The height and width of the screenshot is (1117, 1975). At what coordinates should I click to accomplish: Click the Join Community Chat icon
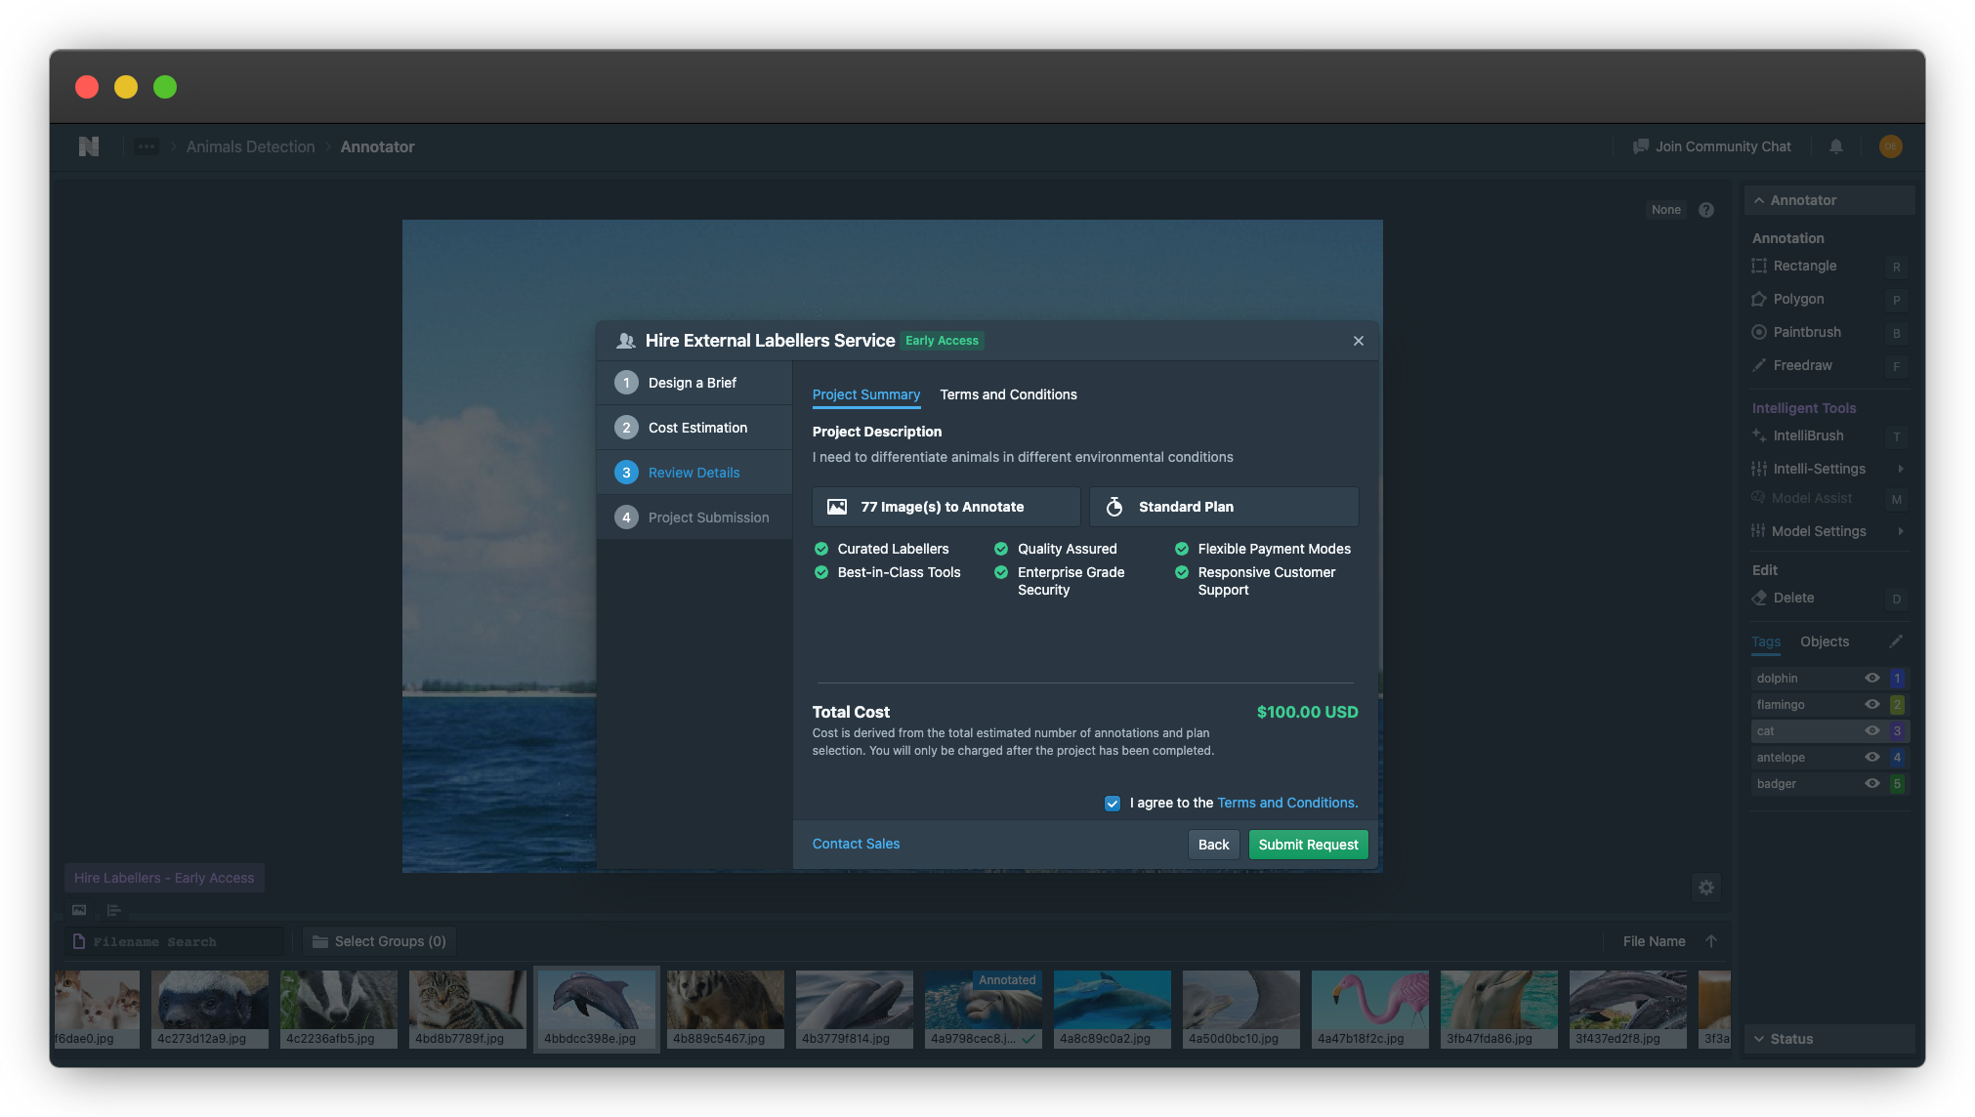click(x=1641, y=146)
